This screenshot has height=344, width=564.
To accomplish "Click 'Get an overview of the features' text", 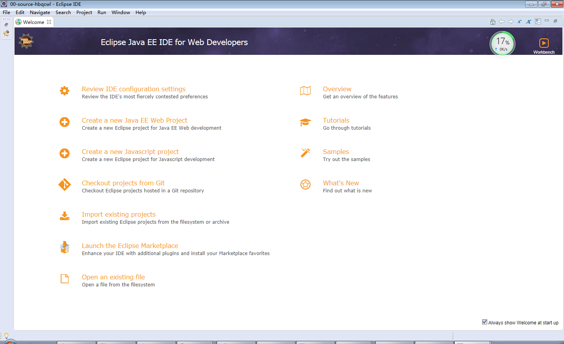I will pyautogui.click(x=360, y=97).
